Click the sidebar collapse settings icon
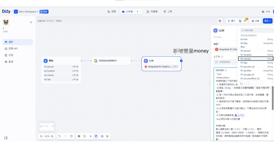This screenshot has height=154, width=274. pos(31,22)
